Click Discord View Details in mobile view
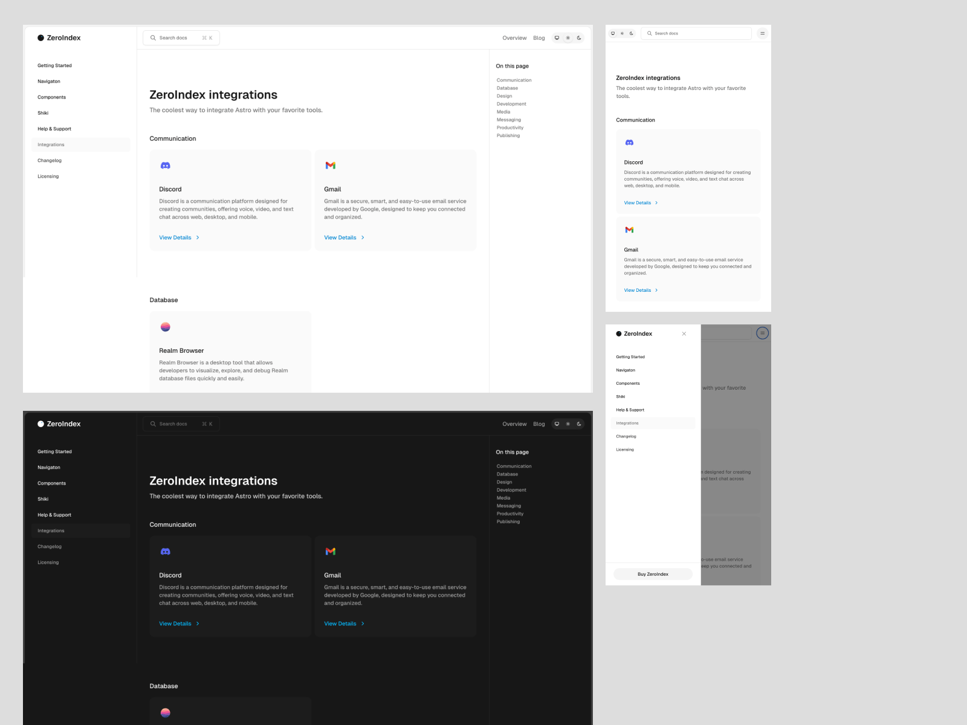The height and width of the screenshot is (725, 967). pyautogui.click(x=641, y=203)
